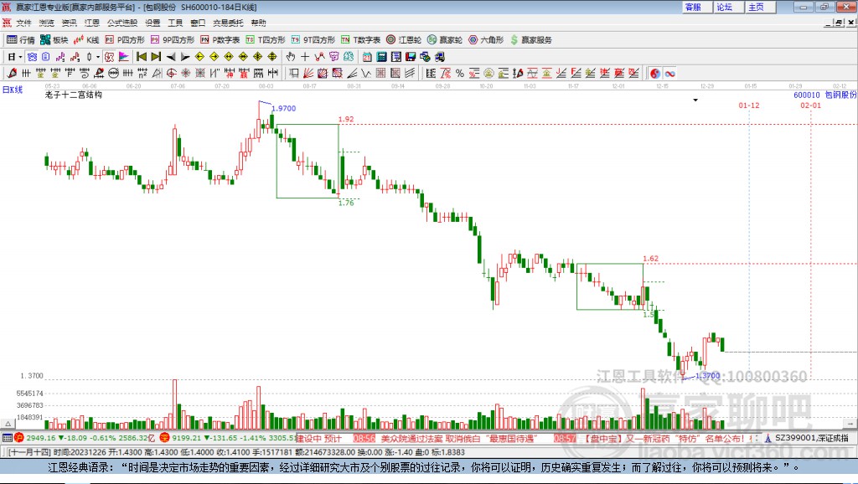Step chart right with black arrow

(185, 57)
